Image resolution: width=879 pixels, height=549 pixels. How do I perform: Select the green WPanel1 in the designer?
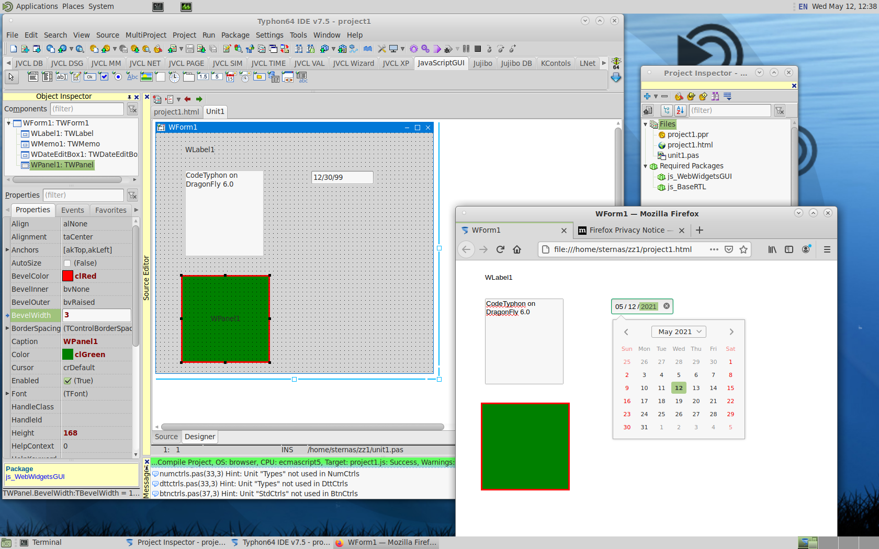click(x=226, y=319)
